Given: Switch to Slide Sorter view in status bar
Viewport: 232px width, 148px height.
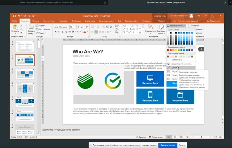Looking at the screenshot, I should (175, 137).
